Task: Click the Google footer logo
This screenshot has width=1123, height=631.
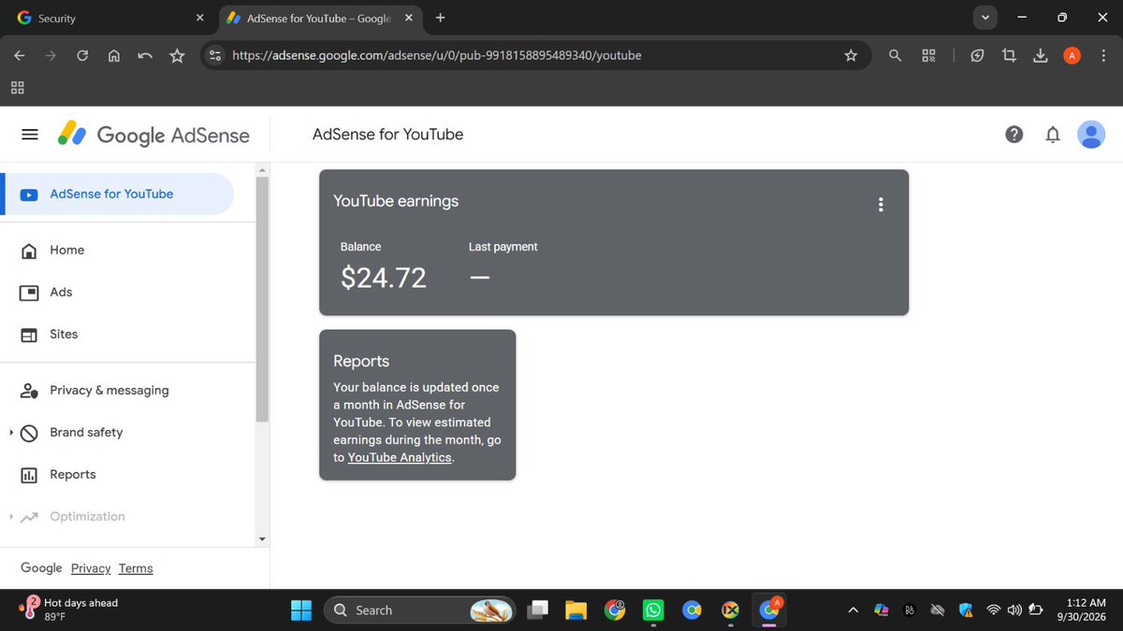Action: [41, 568]
